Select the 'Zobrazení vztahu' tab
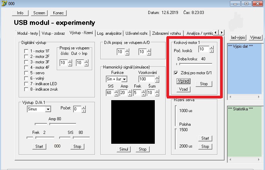265x170 pixels. [x=167, y=33]
